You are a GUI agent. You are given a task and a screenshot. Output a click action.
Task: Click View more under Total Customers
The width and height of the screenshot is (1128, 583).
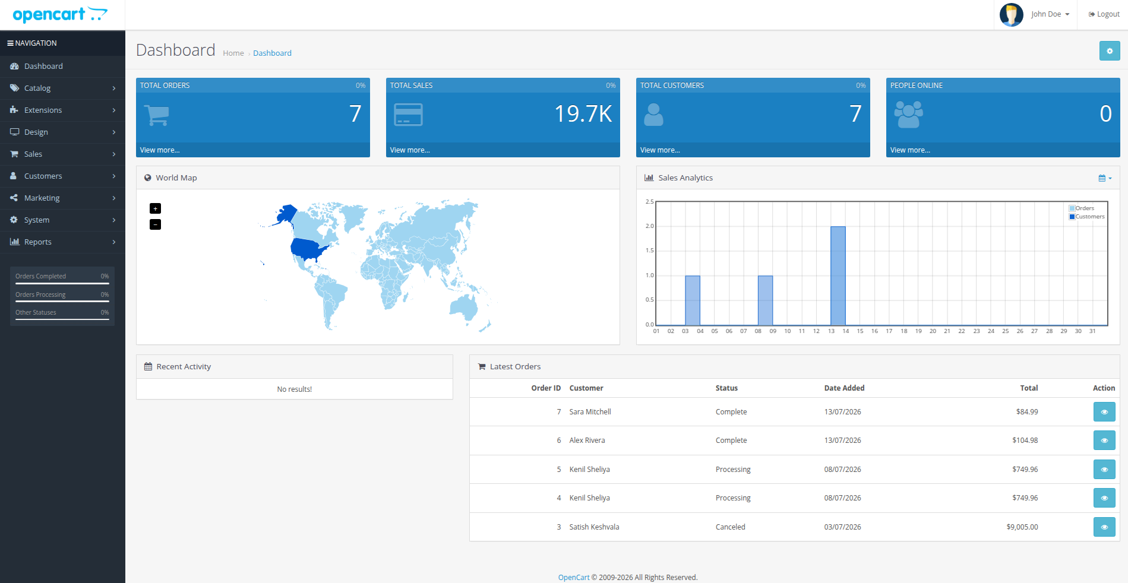[x=660, y=150]
